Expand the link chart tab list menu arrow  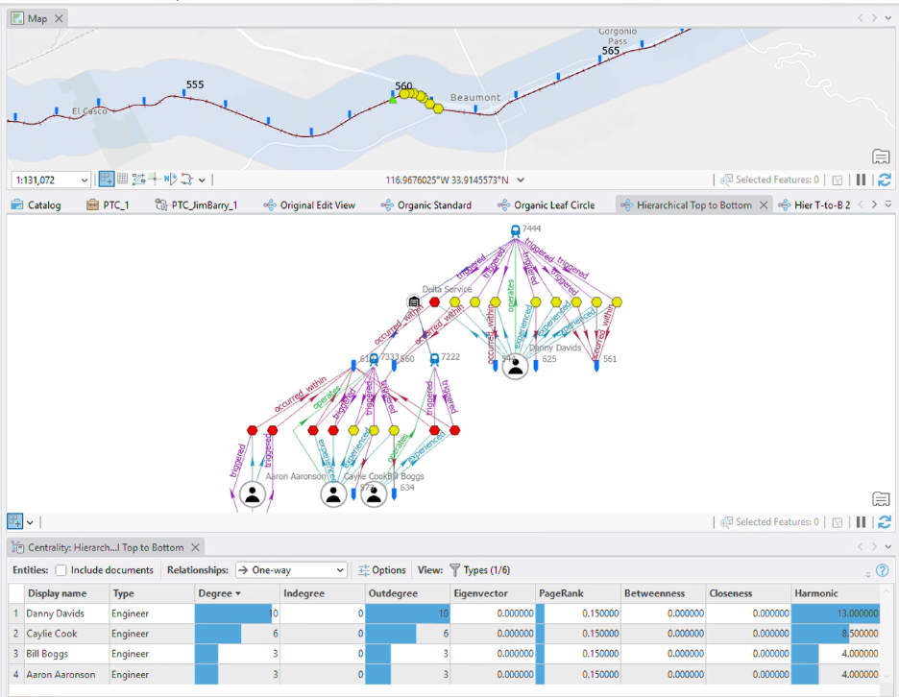(888, 204)
